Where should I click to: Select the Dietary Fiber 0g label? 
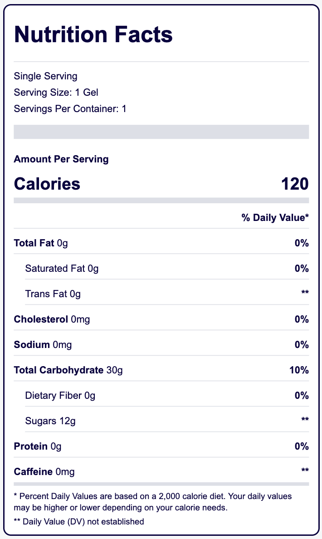[x=60, y=396]
